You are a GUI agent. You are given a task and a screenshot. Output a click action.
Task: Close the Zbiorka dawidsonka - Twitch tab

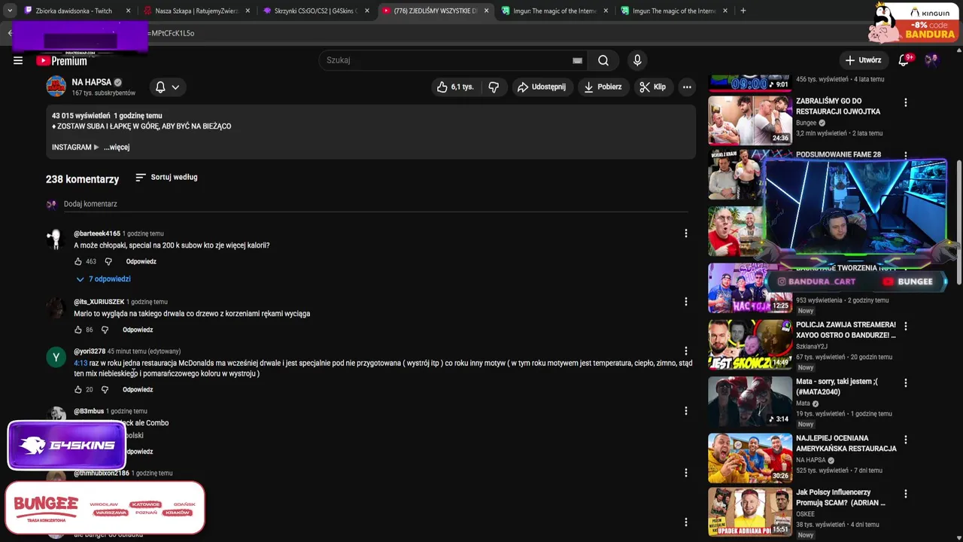click(129, 11)
